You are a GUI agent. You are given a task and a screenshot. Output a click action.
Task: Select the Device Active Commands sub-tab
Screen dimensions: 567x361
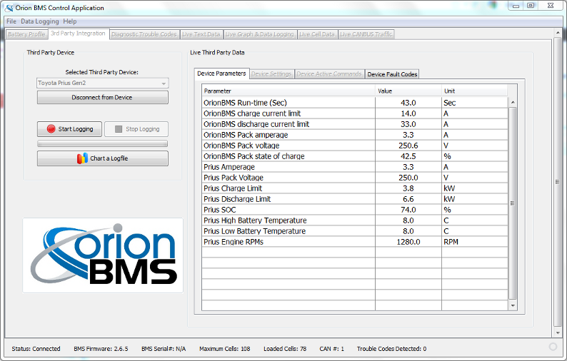tap(329, 74)
